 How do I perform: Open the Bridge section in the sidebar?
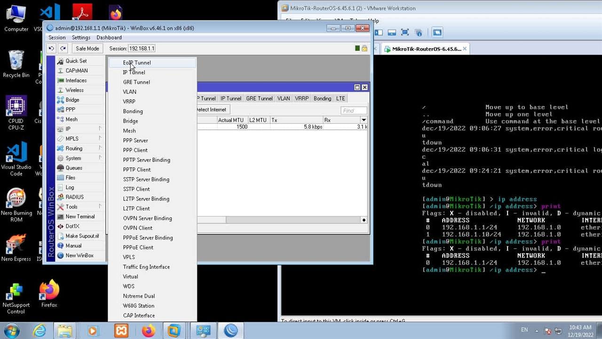[x=72, y=100]
